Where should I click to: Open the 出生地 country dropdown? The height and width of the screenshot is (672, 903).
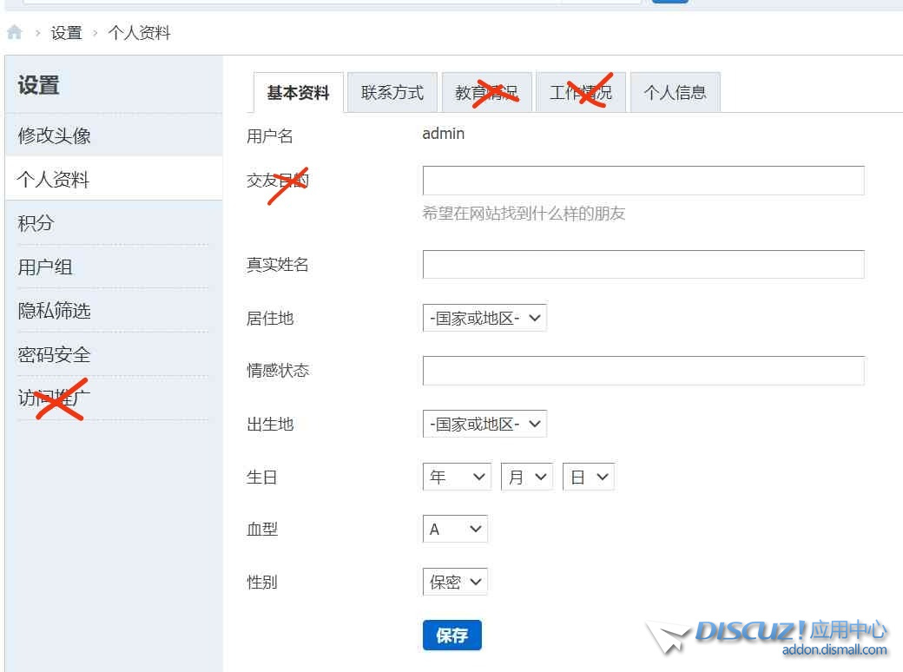point(484,425)
